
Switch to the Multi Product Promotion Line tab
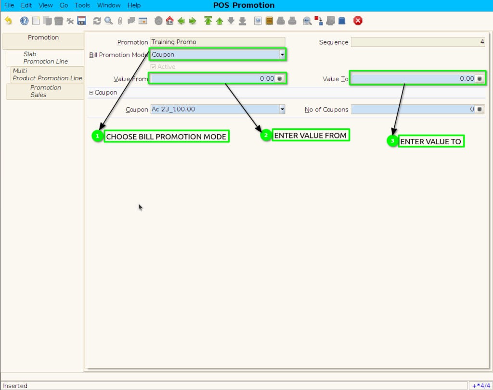[47, 75]
